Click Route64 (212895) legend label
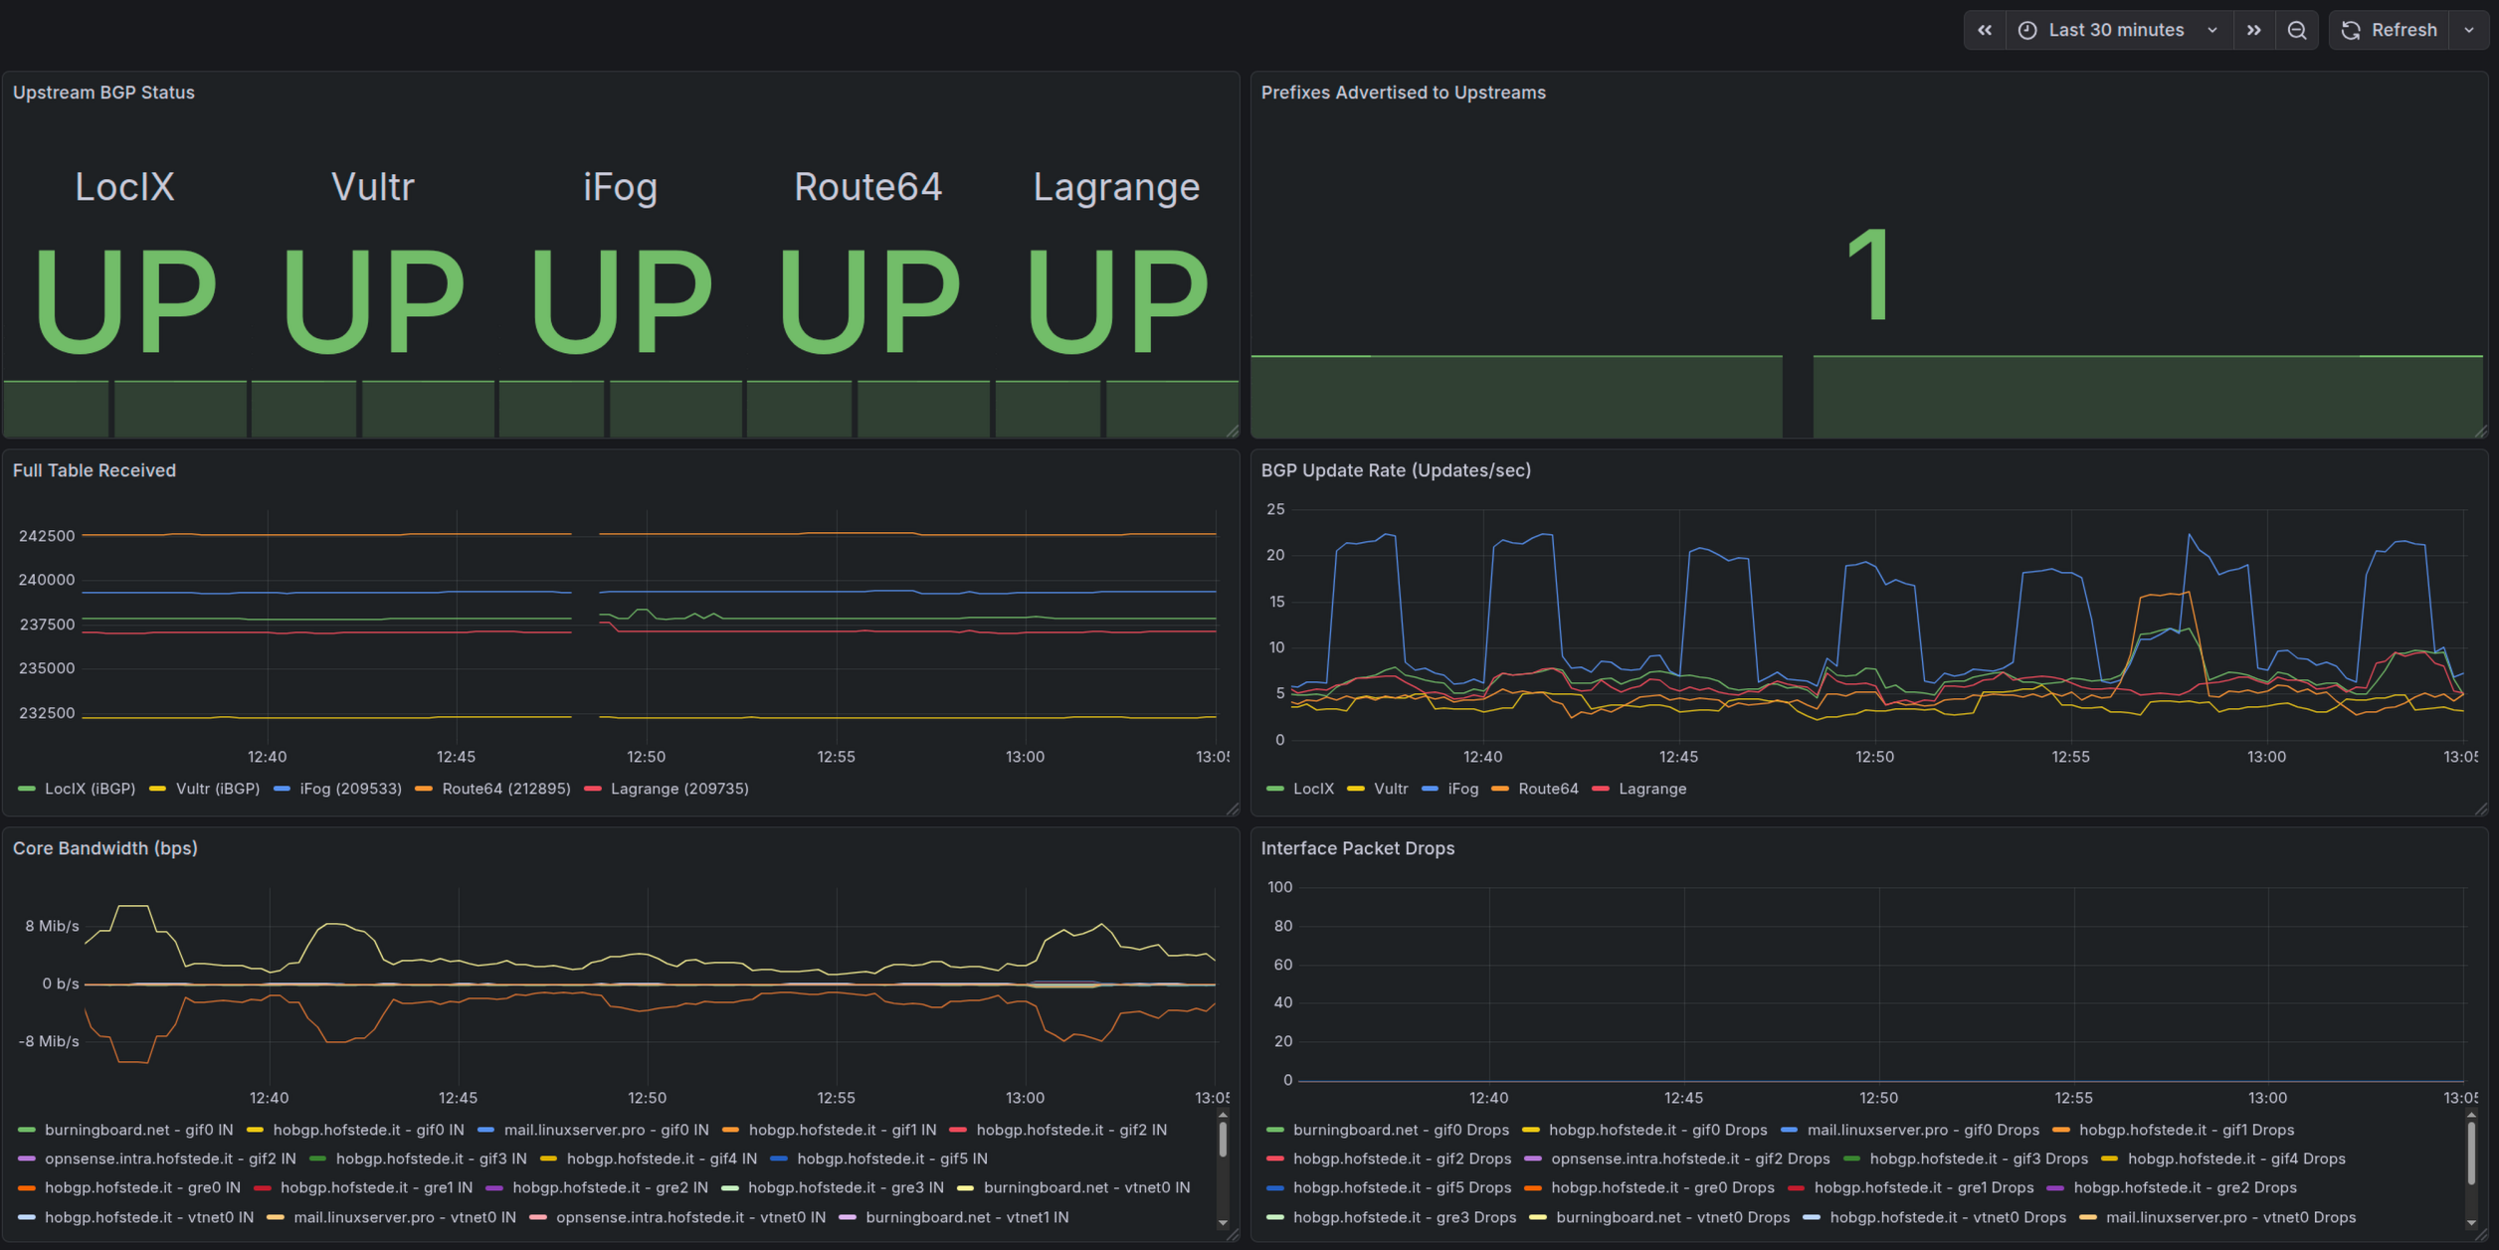This screenshot has height=1250, width=2499. (505, 789)
